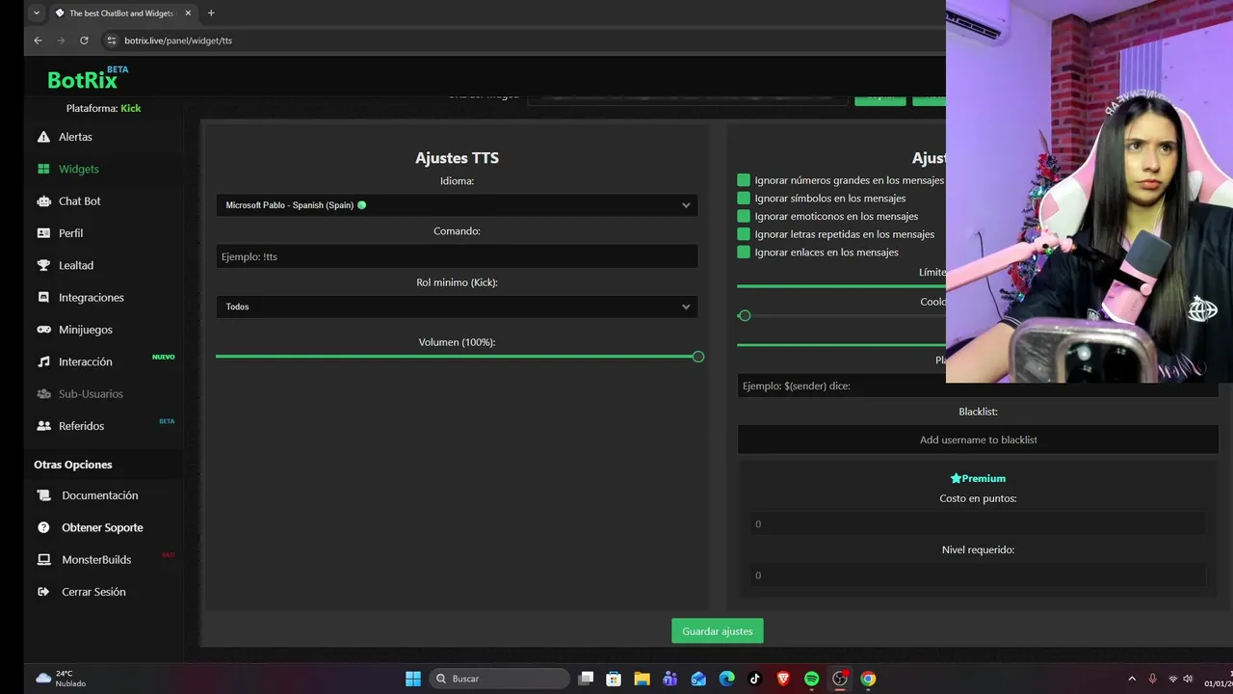Viewport: 1233px width, 694px height.
Task: Click the Kick platform label
Action: [x=131, y=109]
